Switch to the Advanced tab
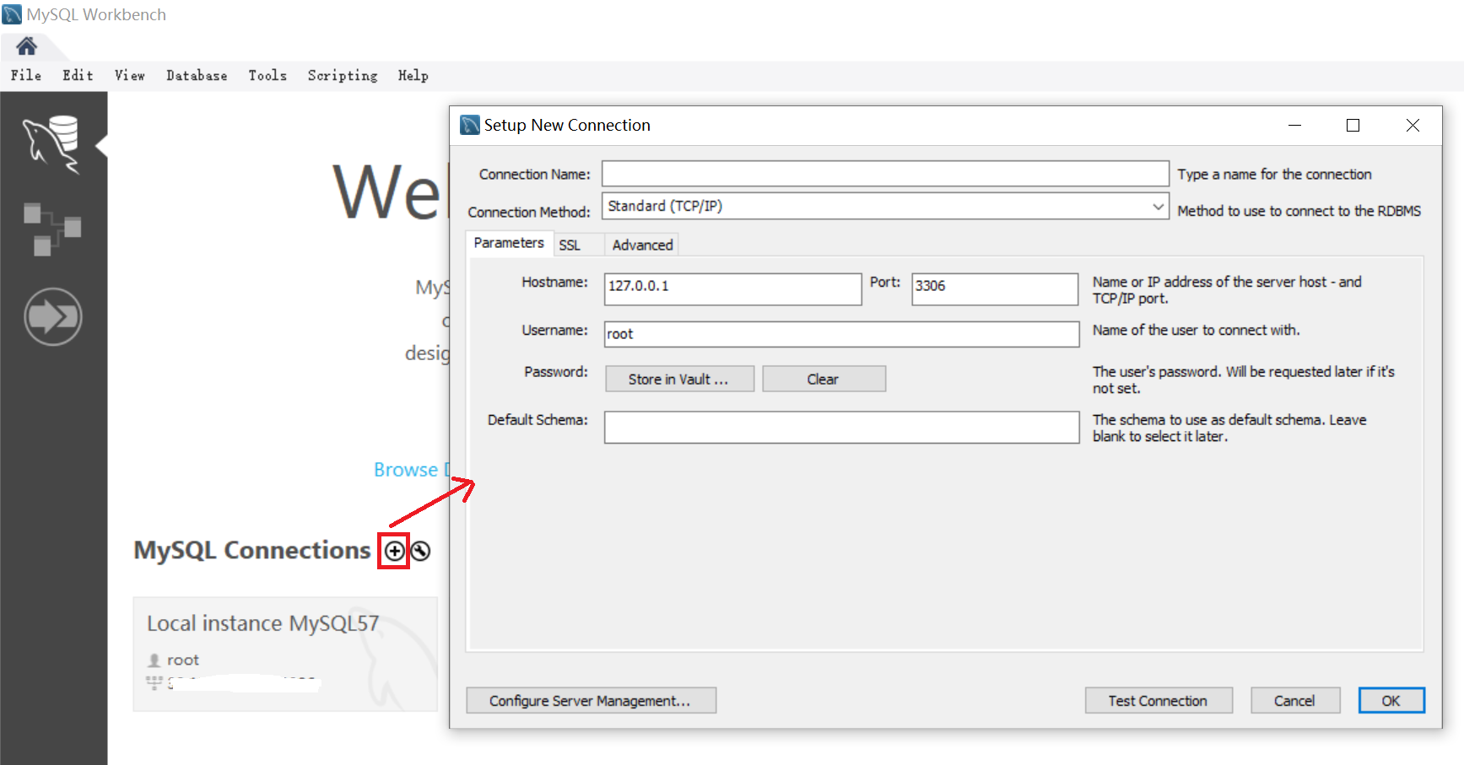 (x=642, y=245)
